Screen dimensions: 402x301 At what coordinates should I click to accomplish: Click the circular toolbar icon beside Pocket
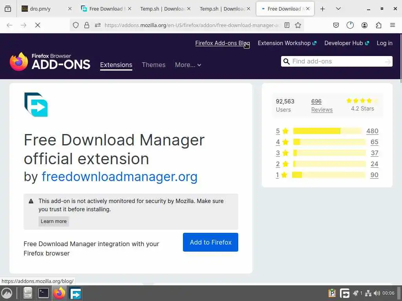(350, 25)
